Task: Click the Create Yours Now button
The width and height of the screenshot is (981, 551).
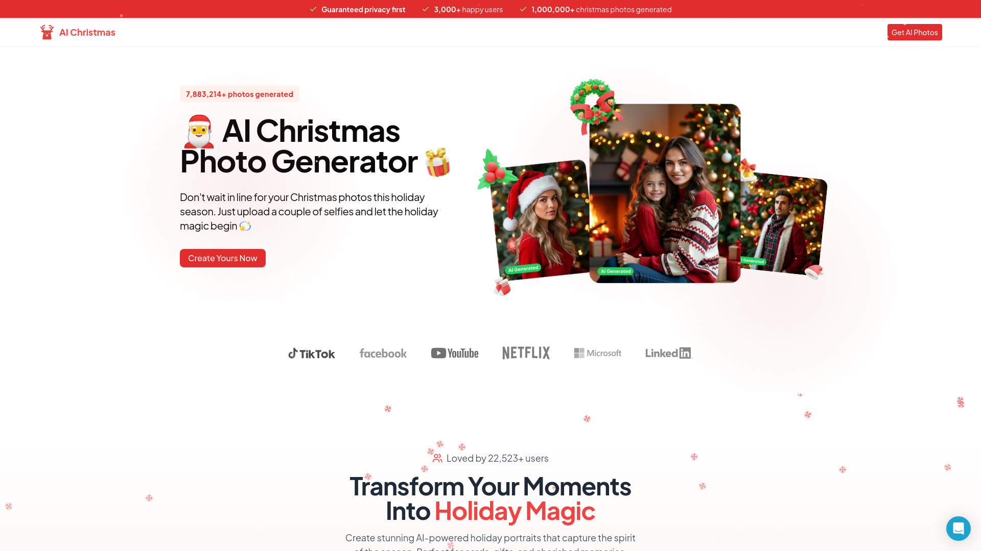Action: [222, 258]
